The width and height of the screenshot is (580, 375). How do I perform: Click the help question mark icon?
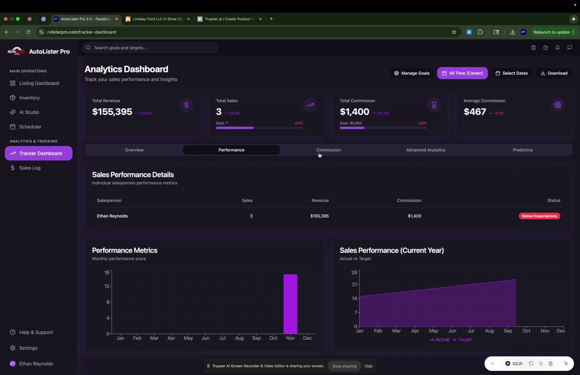pyautogui.click(x=546, y=48)
